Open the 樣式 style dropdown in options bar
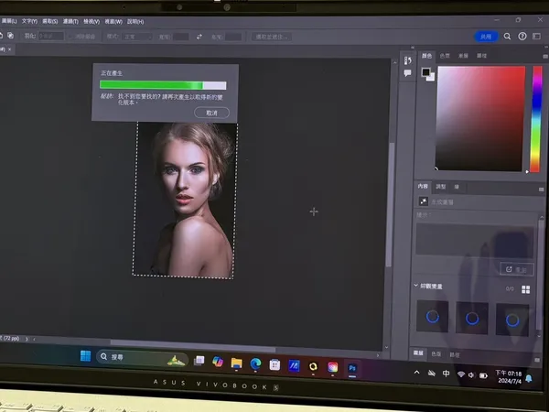549x412 pixels. pyautogui.click(x=137, y=37)
